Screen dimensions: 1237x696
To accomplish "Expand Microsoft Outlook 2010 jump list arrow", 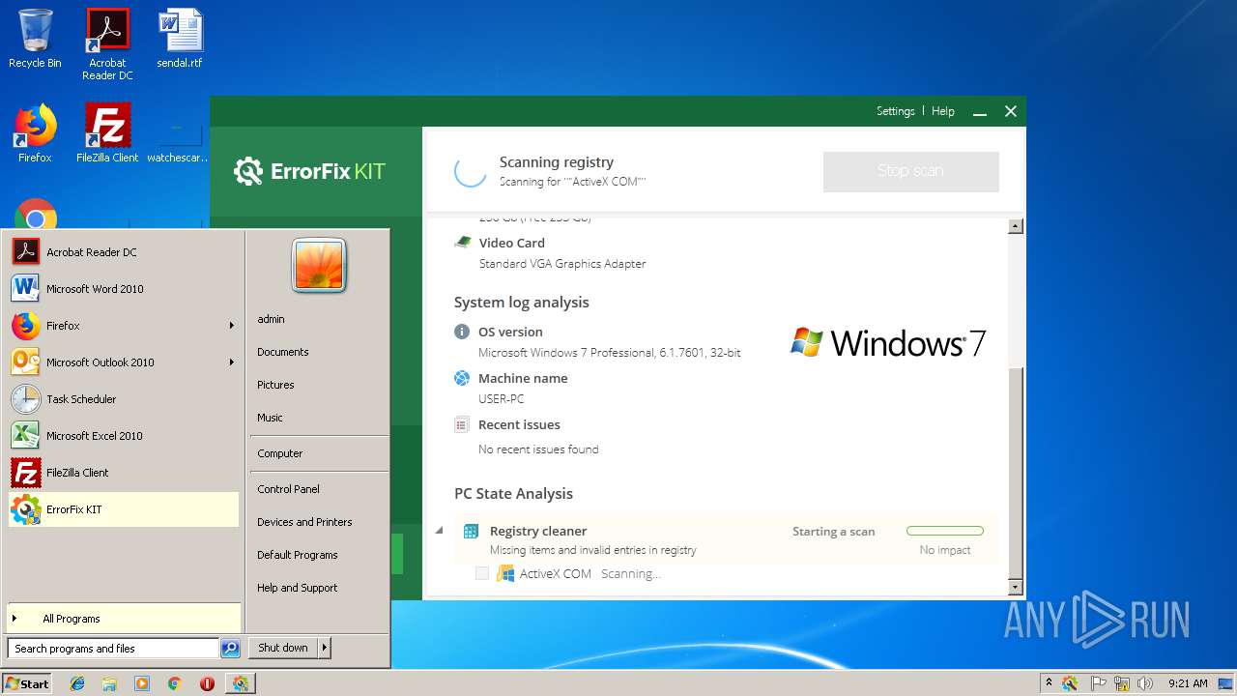I will point(232,362).
